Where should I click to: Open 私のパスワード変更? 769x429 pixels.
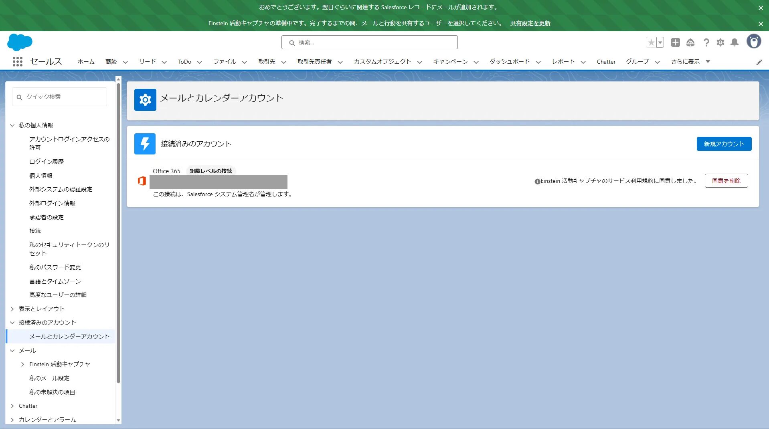tap(55, 267)
